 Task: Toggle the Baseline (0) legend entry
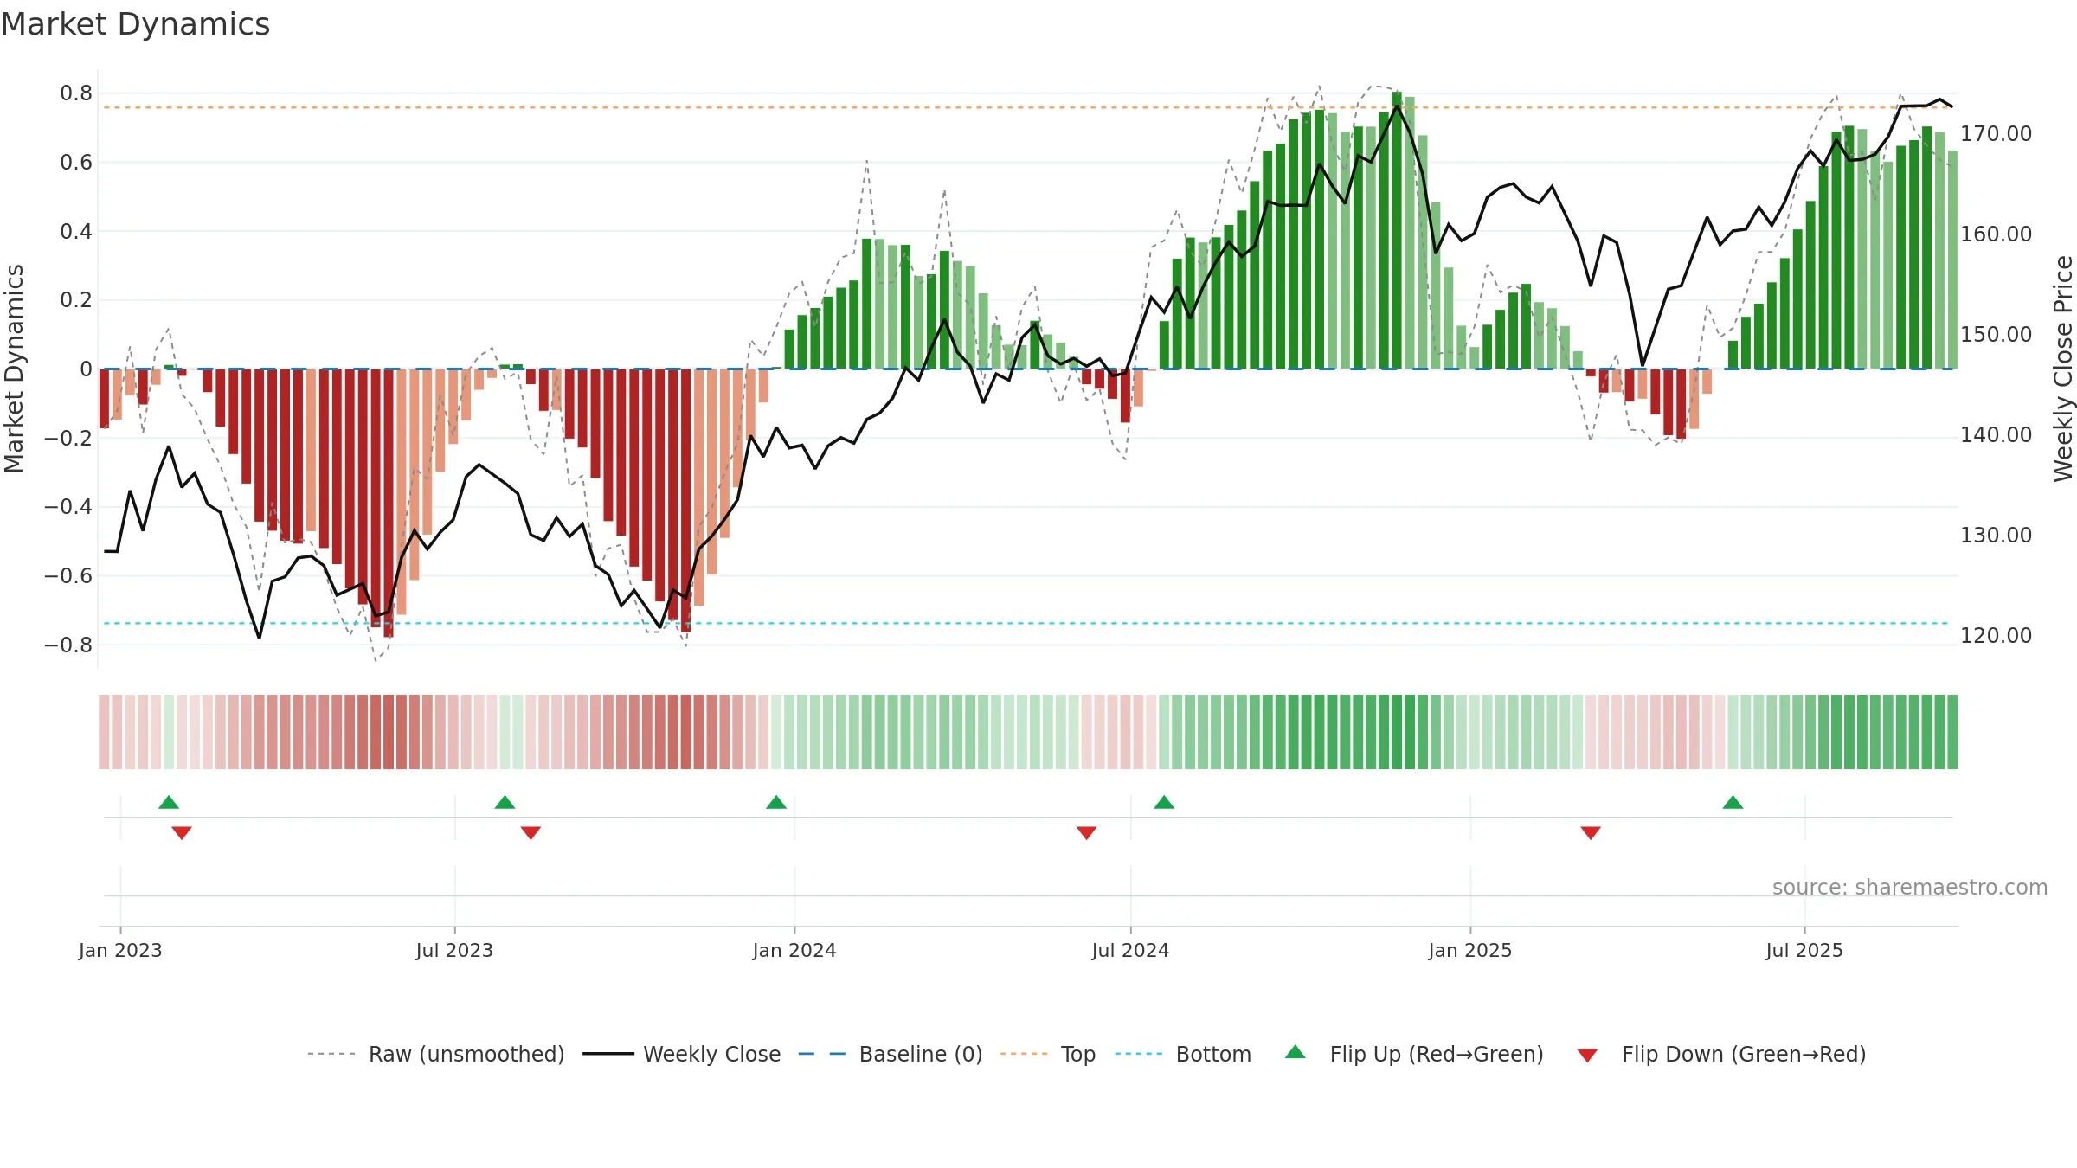point(890,1054)
